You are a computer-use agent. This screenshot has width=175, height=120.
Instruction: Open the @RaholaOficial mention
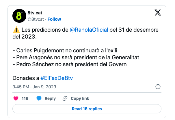[89, 30]
